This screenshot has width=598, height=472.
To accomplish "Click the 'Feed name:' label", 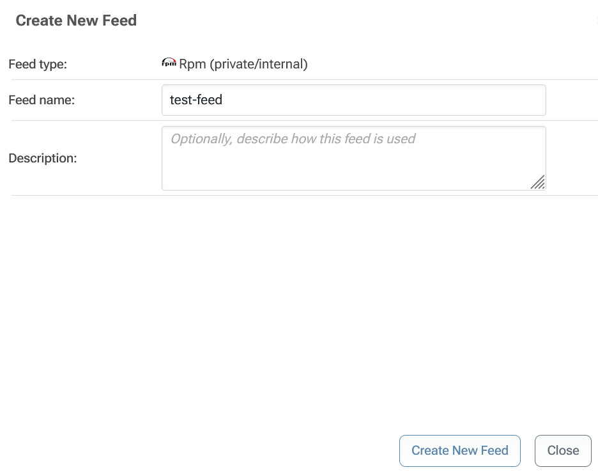I will [42, 100].
